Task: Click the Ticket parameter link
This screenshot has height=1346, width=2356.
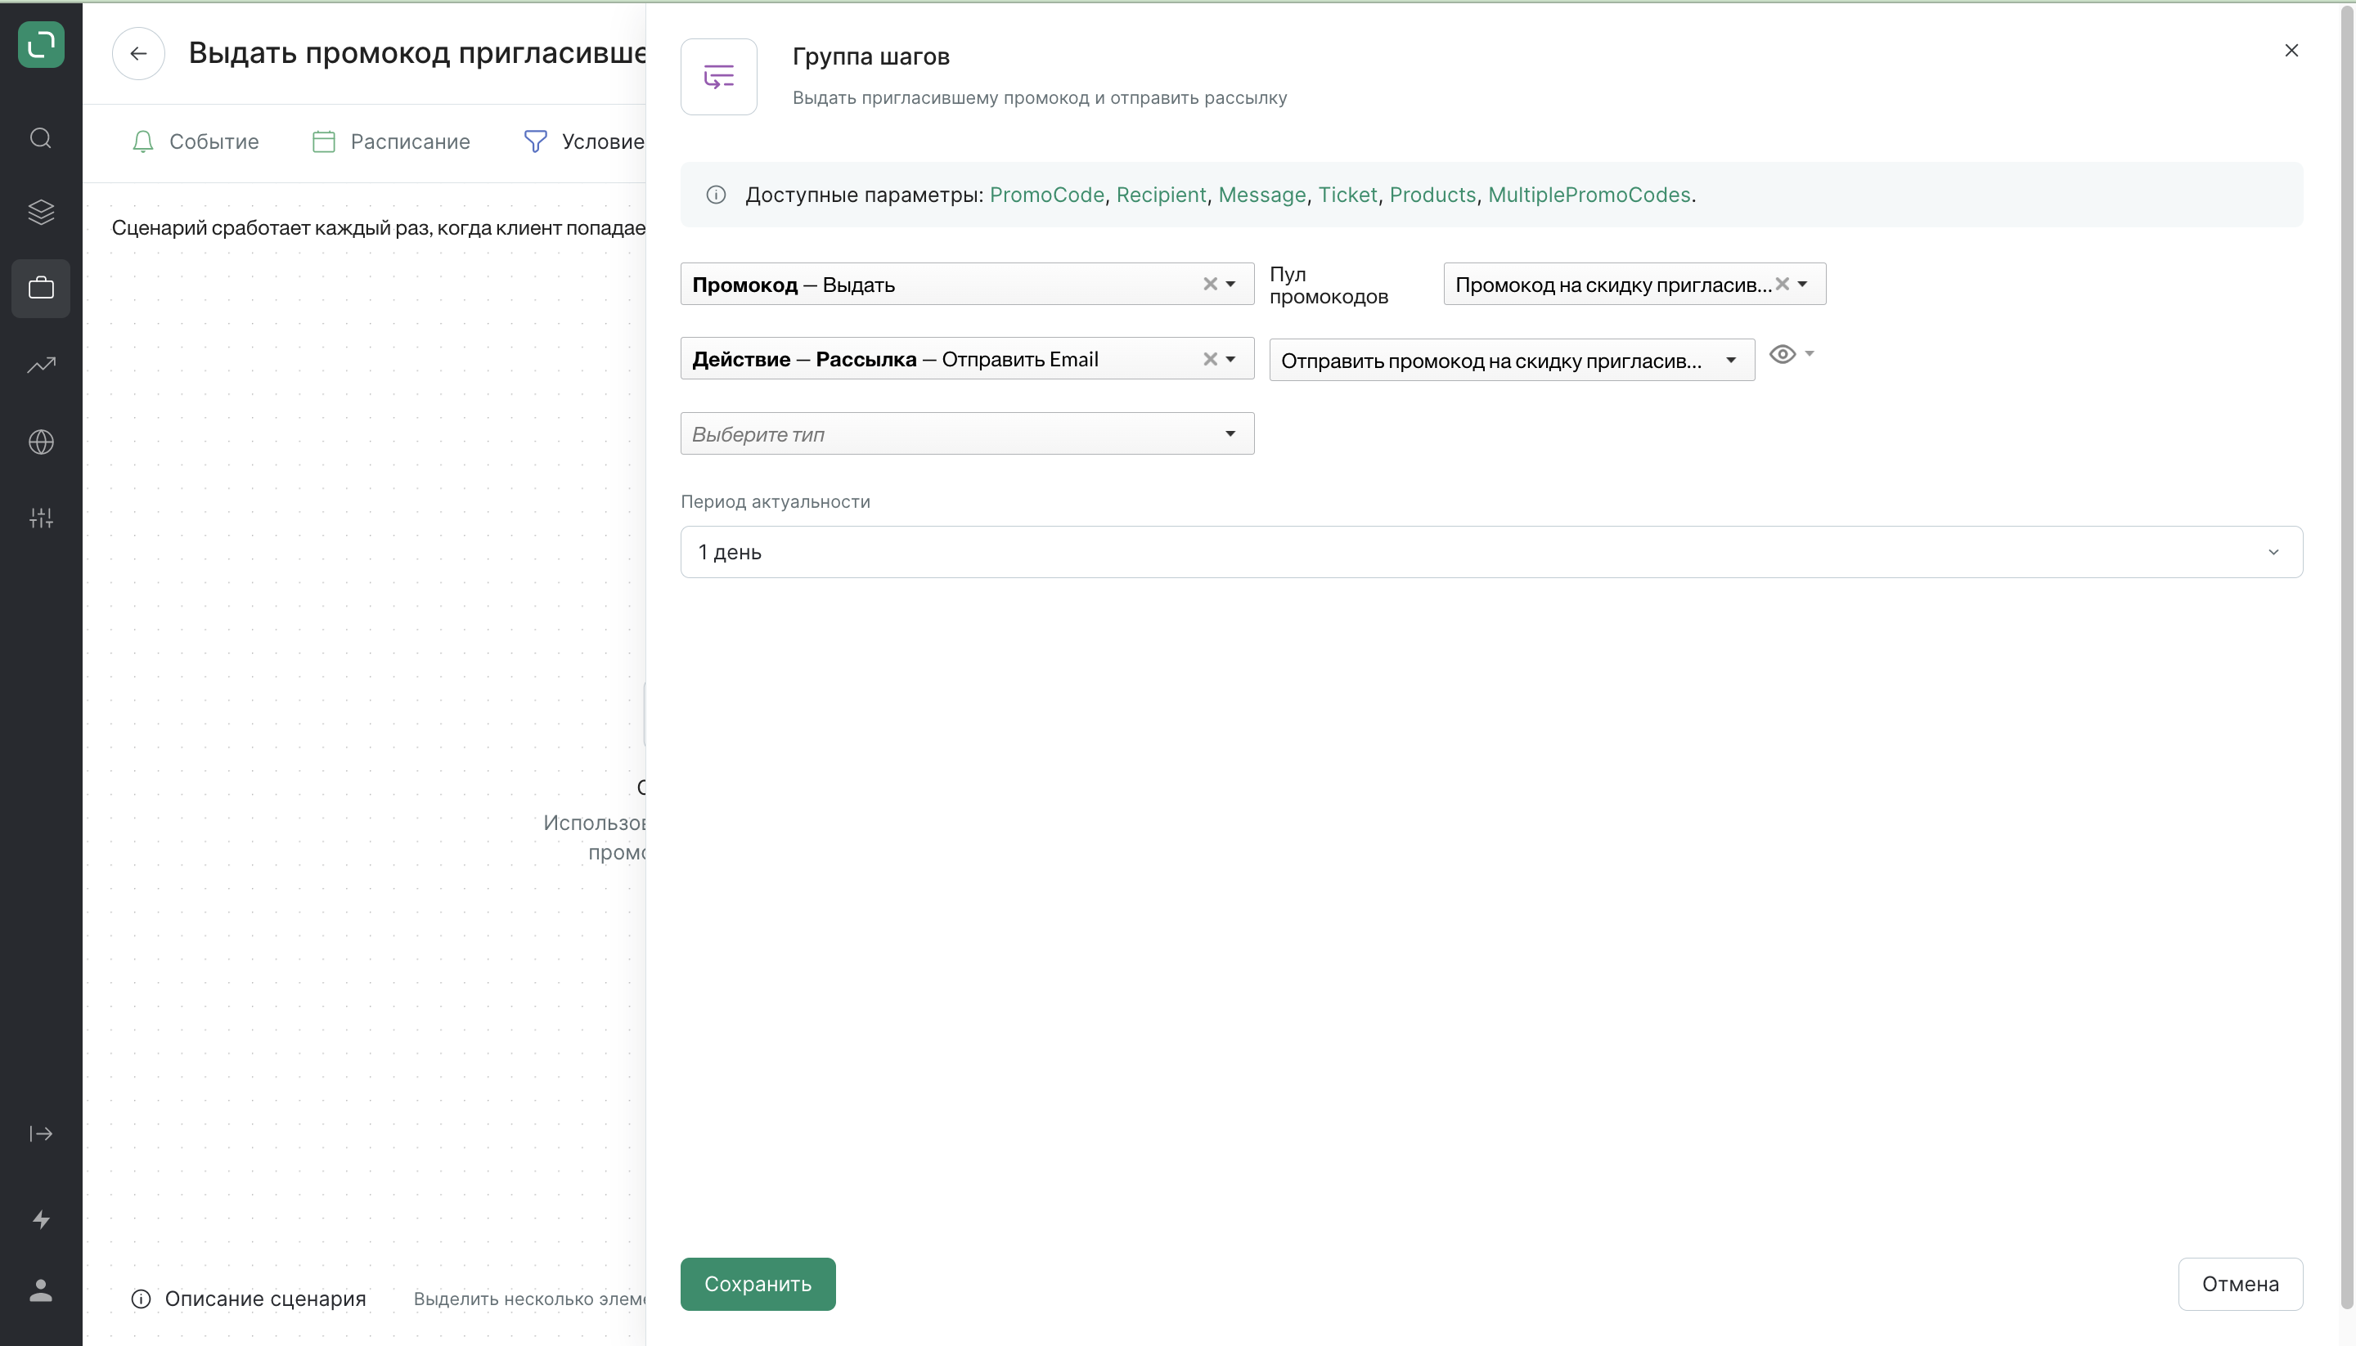Action: click(1347, 195)
